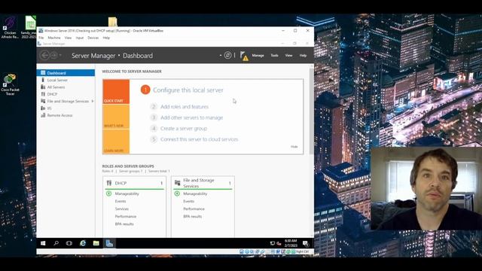Open the notifications flag with warning
The height and width of the screenshot is (271, 482).
[x=244, y=56]
